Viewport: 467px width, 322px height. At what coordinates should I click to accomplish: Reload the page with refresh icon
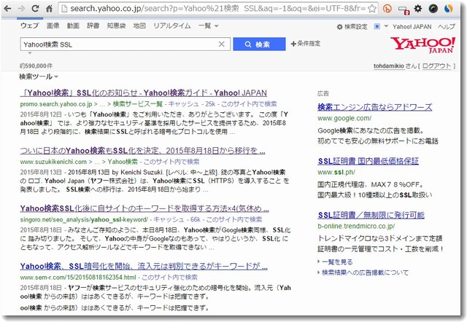(36, 9)
